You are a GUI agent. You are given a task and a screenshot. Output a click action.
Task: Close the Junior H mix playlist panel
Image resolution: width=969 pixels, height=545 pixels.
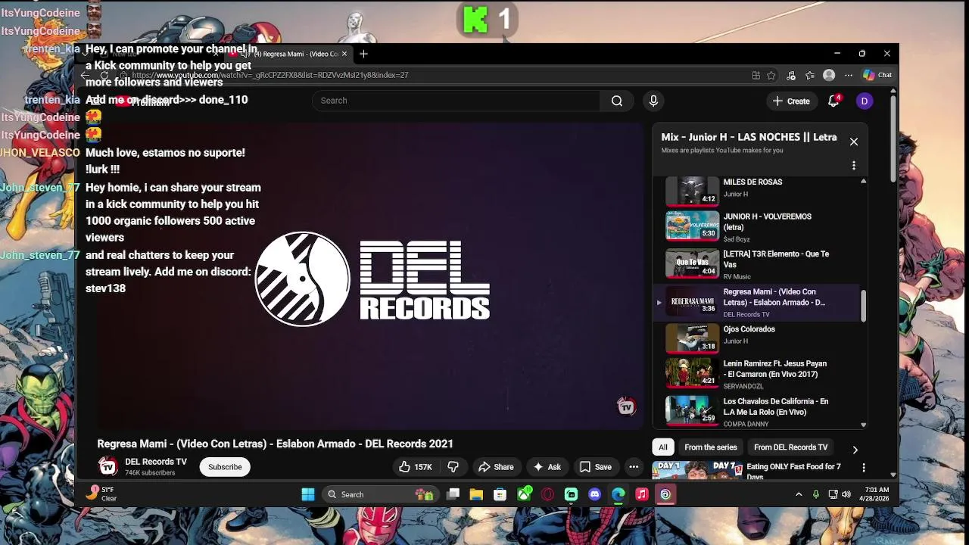(x=854, y=142)
